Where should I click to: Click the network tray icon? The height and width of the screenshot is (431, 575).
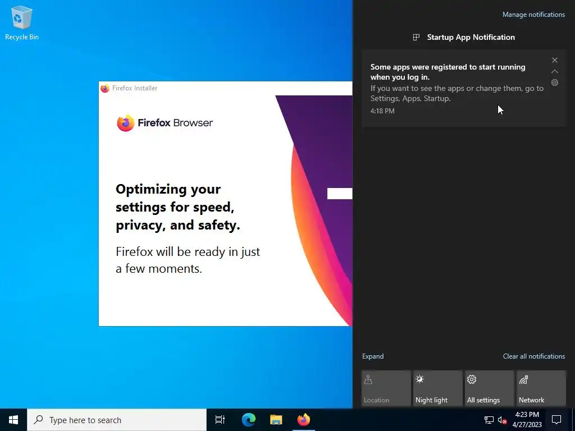pos(489,420)
